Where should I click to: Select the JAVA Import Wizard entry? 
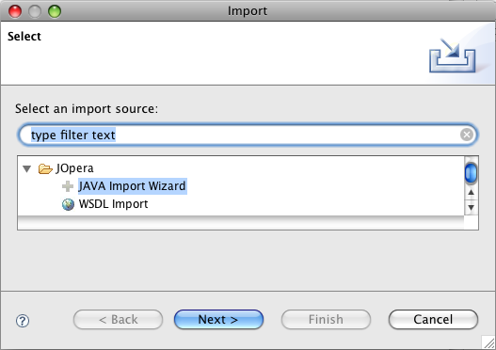[x=132, y=186]
